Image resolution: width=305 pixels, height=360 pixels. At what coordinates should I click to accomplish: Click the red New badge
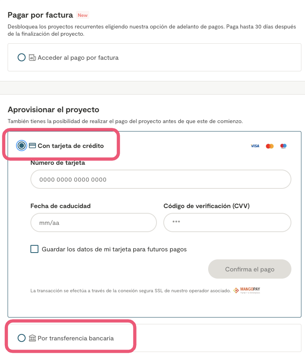(82, 15)
